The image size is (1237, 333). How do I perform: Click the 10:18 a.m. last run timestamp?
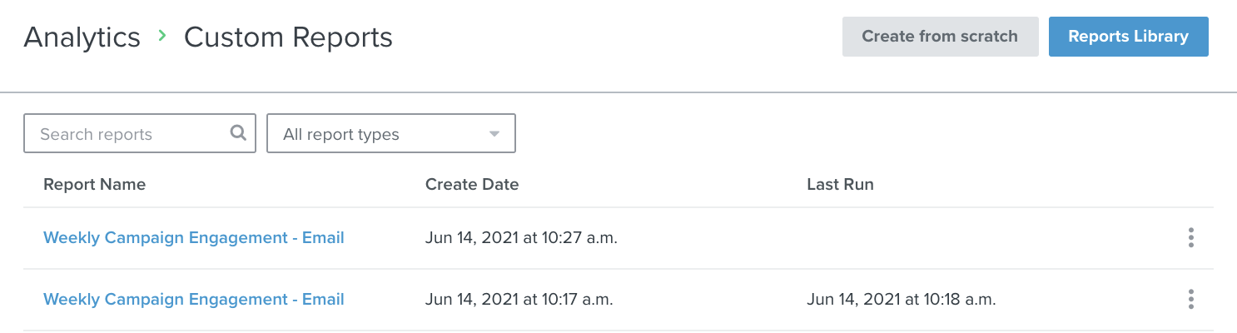pos(902,300)
